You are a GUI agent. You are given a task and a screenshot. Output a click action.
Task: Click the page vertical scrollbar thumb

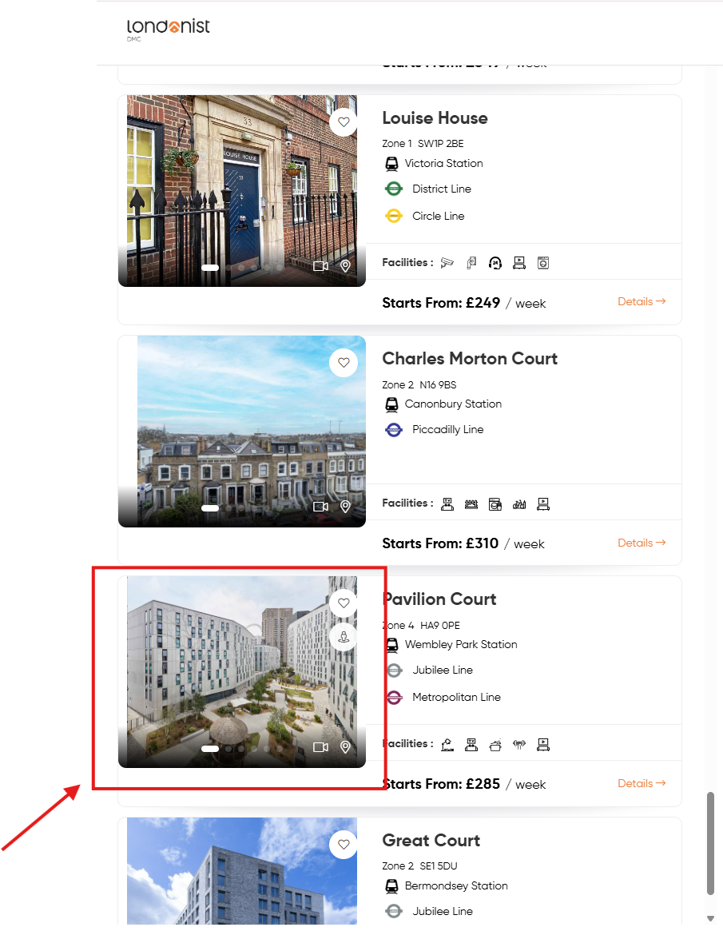710,844
